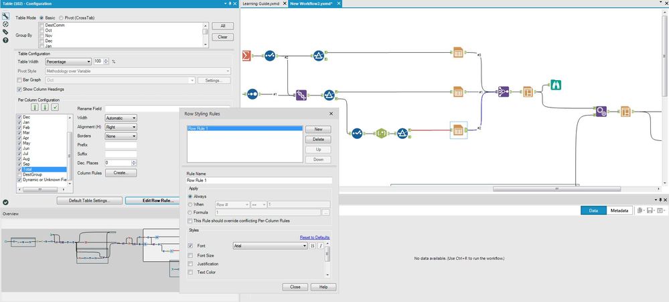Open Table Width Percentage dropdown
The height and width of the screenshot is (302, 669).
[x=68, y=61]
